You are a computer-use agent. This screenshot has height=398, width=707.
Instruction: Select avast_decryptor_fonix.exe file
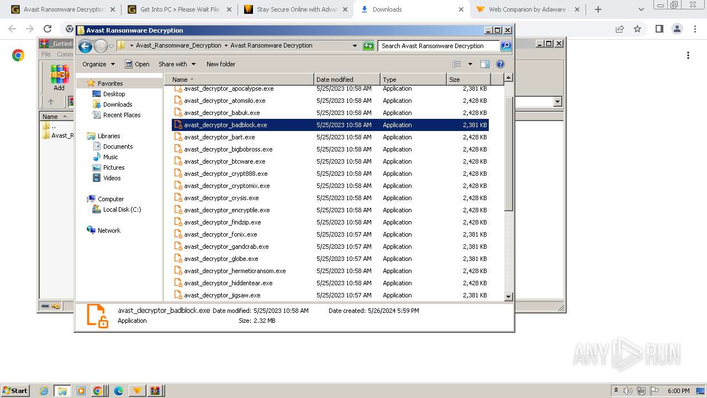(x=330, y=234)
